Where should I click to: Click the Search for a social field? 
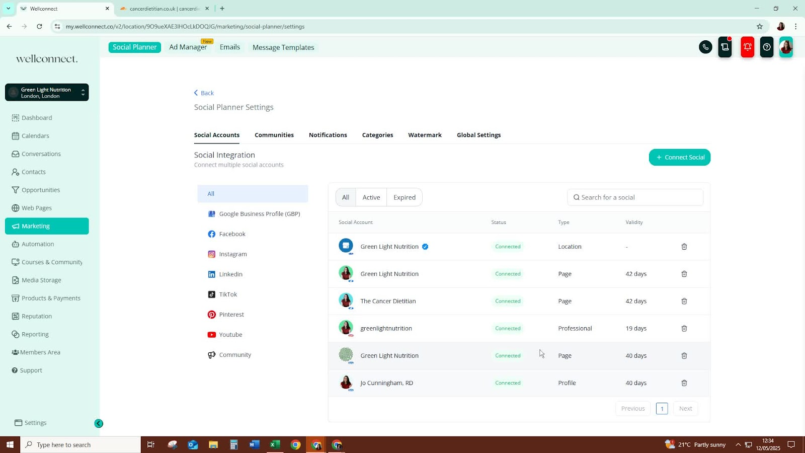click(x=635, y=197)
